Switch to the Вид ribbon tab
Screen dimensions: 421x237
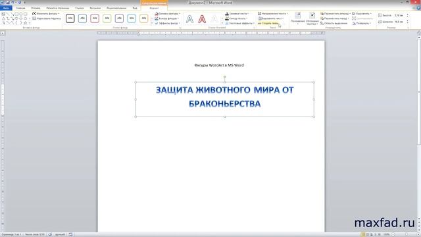pyautogui.click(x=135, y=8)
